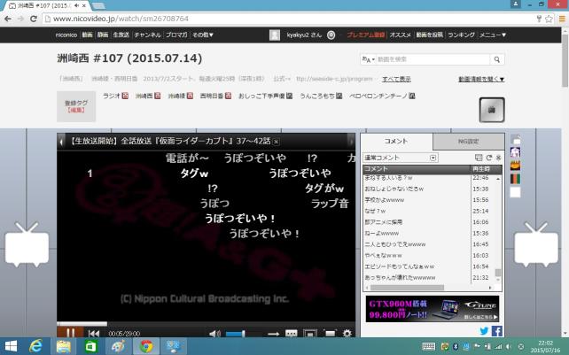This screenshot has height=355, width=569.
Task: Click the 動画を投稿 link
Action: (429, 35)
